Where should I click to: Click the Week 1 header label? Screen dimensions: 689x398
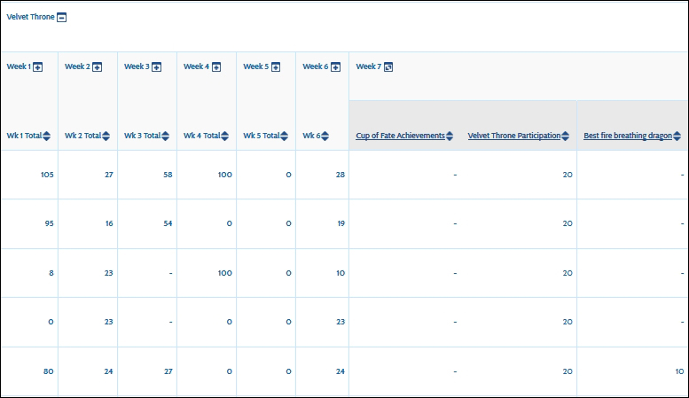click(19, 66)
